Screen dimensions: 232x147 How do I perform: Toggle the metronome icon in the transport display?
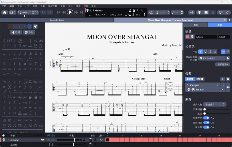[x=134, y=11]
